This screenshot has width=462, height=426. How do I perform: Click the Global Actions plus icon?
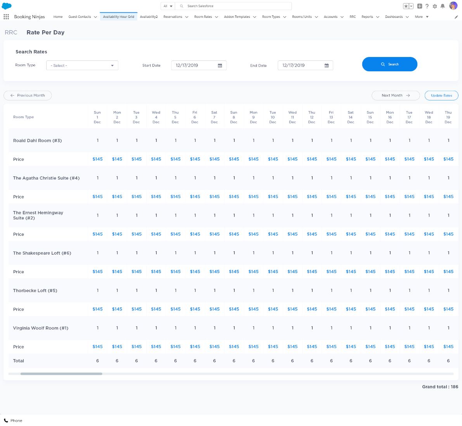(420, 6)
